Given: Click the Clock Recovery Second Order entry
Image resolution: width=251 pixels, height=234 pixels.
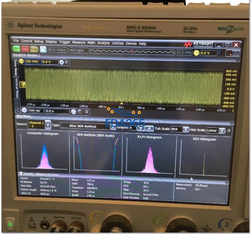Looking at the screenshot, I should [141, 194].
